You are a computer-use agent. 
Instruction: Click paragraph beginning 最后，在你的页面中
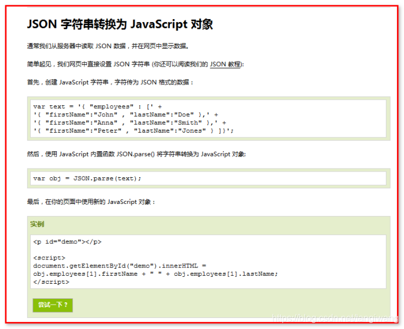[91, 202]
